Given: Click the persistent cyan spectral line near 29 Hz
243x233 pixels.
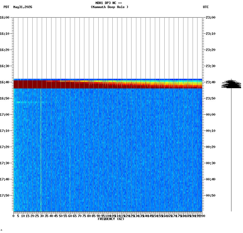Looking at the screenshot, I should tap(41, 150).
